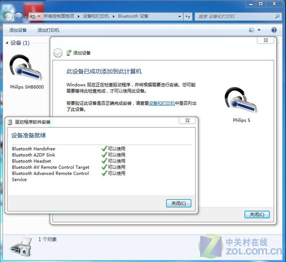The height and width of the screenshot is (262, 286).
Task: Open the help question mark icon
Action: [274, 30]
